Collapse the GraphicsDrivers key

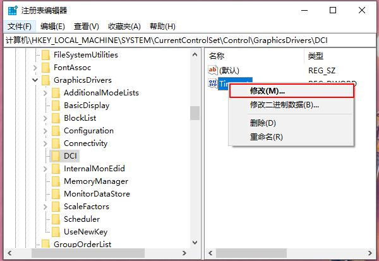tap(35, 80)
